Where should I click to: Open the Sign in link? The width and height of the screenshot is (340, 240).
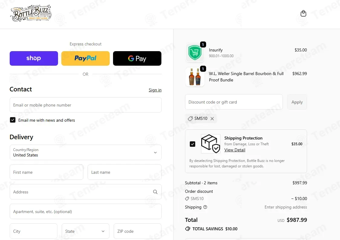(x=155, y=90)
